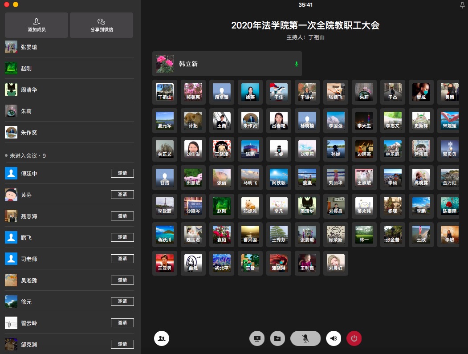Viewport: 468px width, 354px height.
Task: Click host 丁祖山's participant tile
Action: tap(165, 92)
